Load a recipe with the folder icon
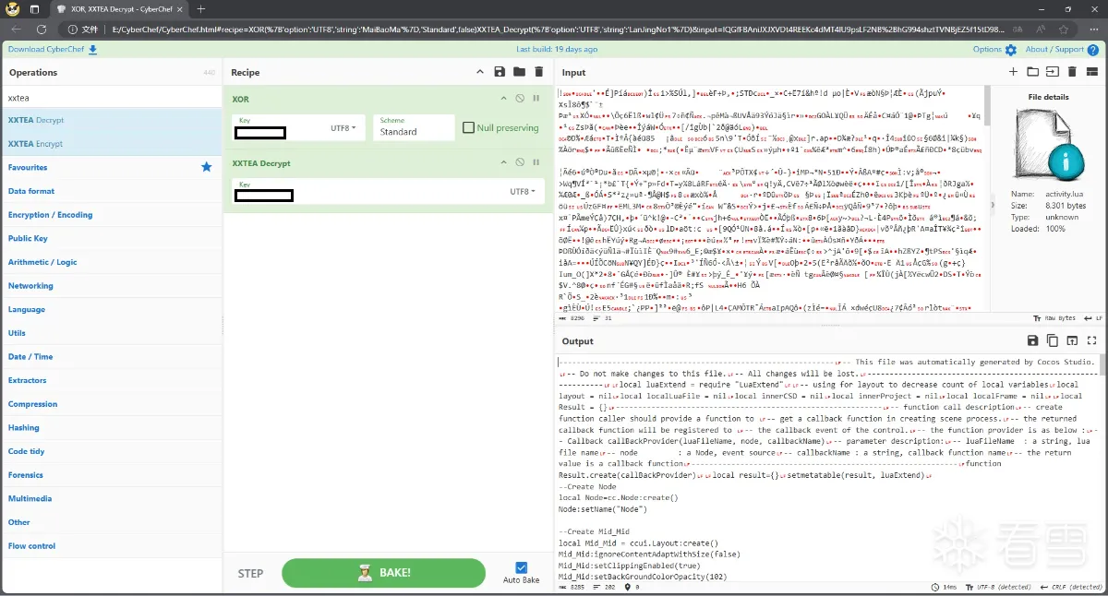The image size is (1108, 596). click(x=519, y=72)
